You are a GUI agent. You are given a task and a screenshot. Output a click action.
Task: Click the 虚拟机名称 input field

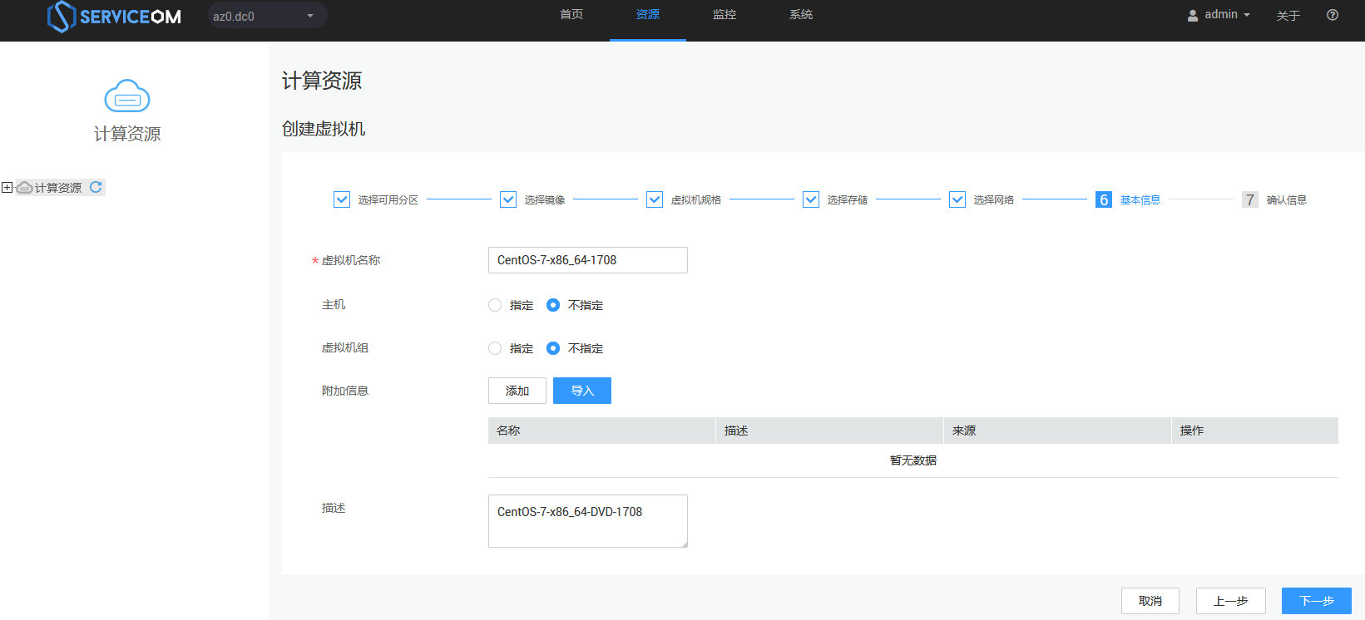[588, 260]
